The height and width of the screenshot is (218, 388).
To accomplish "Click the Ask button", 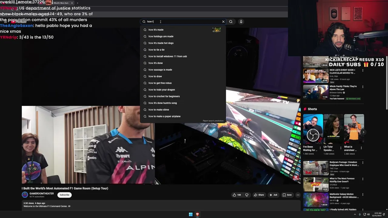I will click(x=273, y=195).
